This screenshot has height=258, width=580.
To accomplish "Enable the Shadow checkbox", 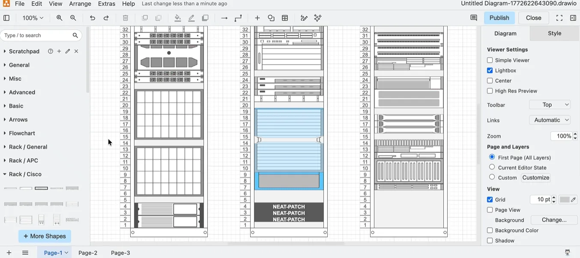I will pos(490,240).
